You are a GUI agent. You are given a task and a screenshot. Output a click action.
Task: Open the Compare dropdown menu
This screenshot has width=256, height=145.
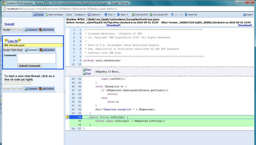pyautogui.click(x=80, y=15)
